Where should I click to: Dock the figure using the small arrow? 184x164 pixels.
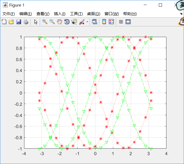pos(181,14)
